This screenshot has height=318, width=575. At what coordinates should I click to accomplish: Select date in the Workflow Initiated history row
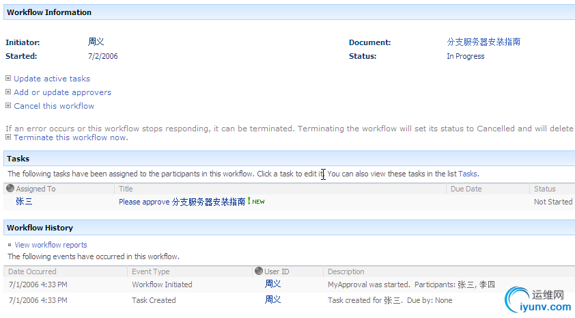[38, 284]
